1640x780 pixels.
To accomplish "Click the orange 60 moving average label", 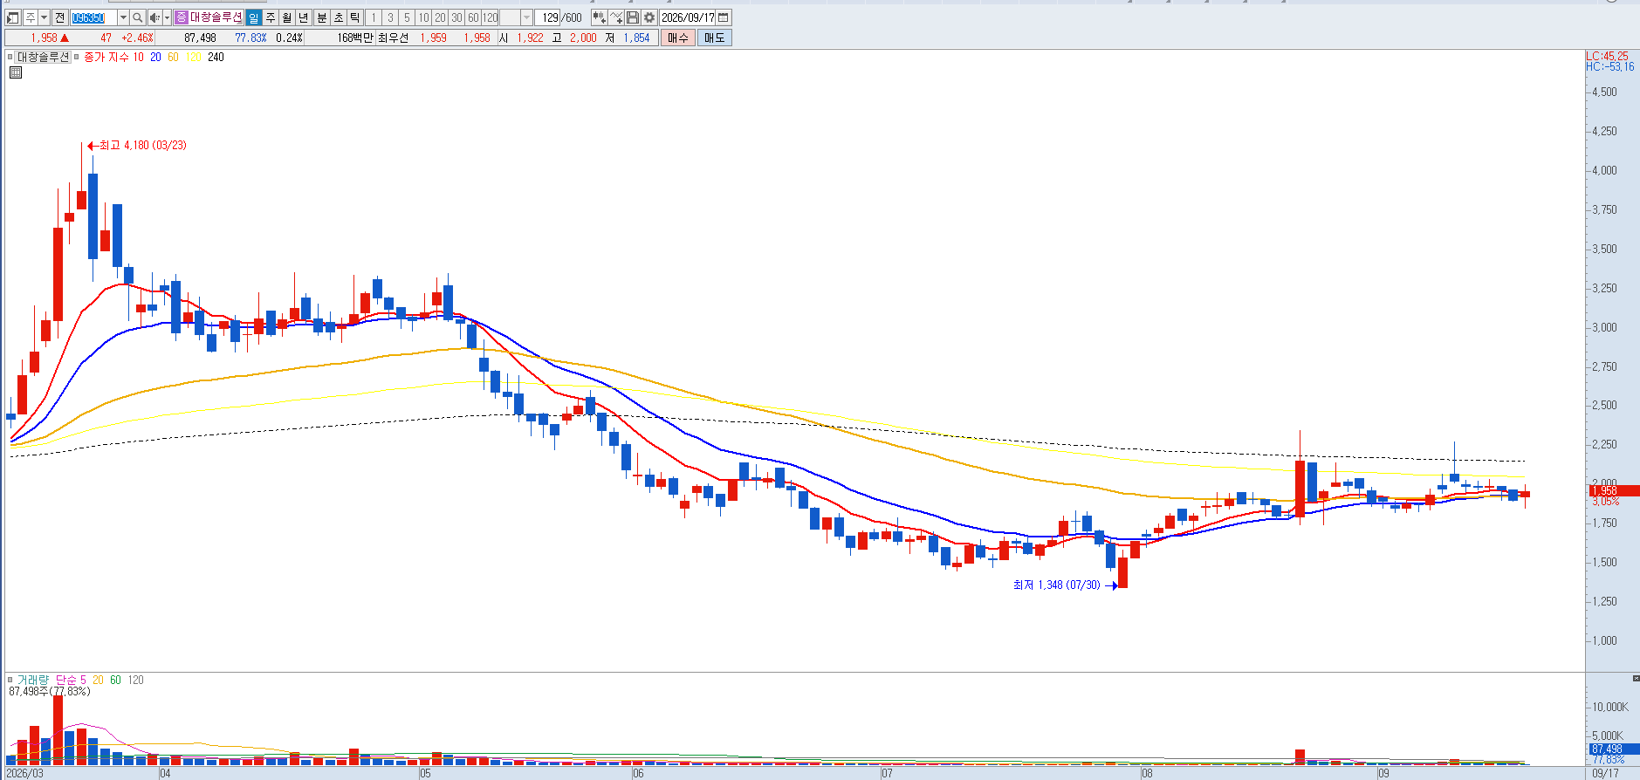I will pos(173,57).
